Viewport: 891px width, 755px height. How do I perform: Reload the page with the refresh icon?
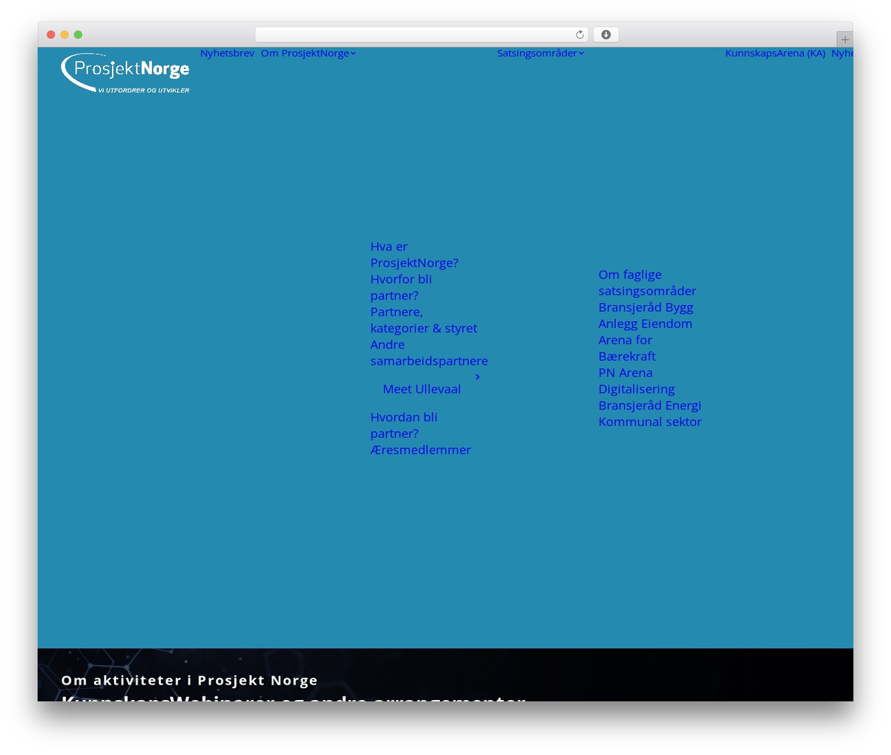pyautogui.click(x=580, y=35)
